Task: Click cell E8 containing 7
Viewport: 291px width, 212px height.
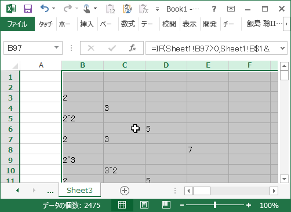Action: tap(208, 149)
